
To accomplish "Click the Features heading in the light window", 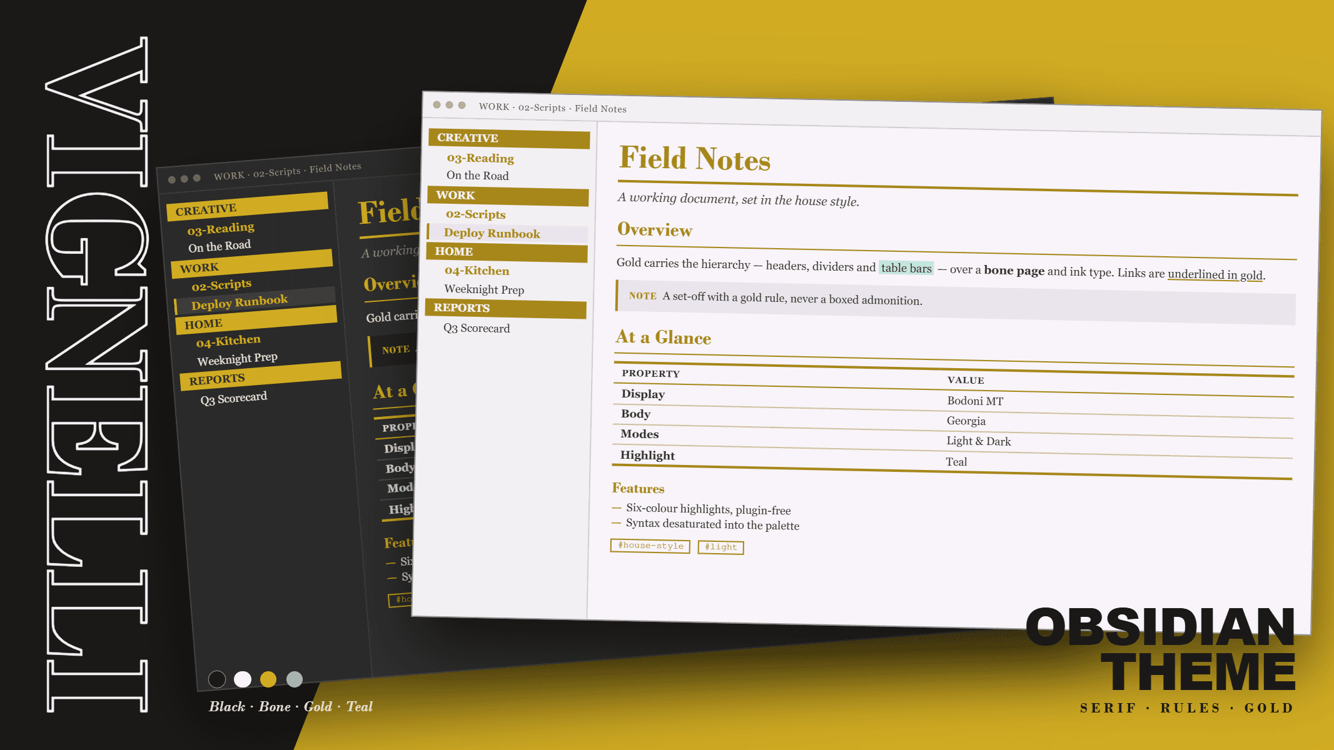I will point(638,488).
